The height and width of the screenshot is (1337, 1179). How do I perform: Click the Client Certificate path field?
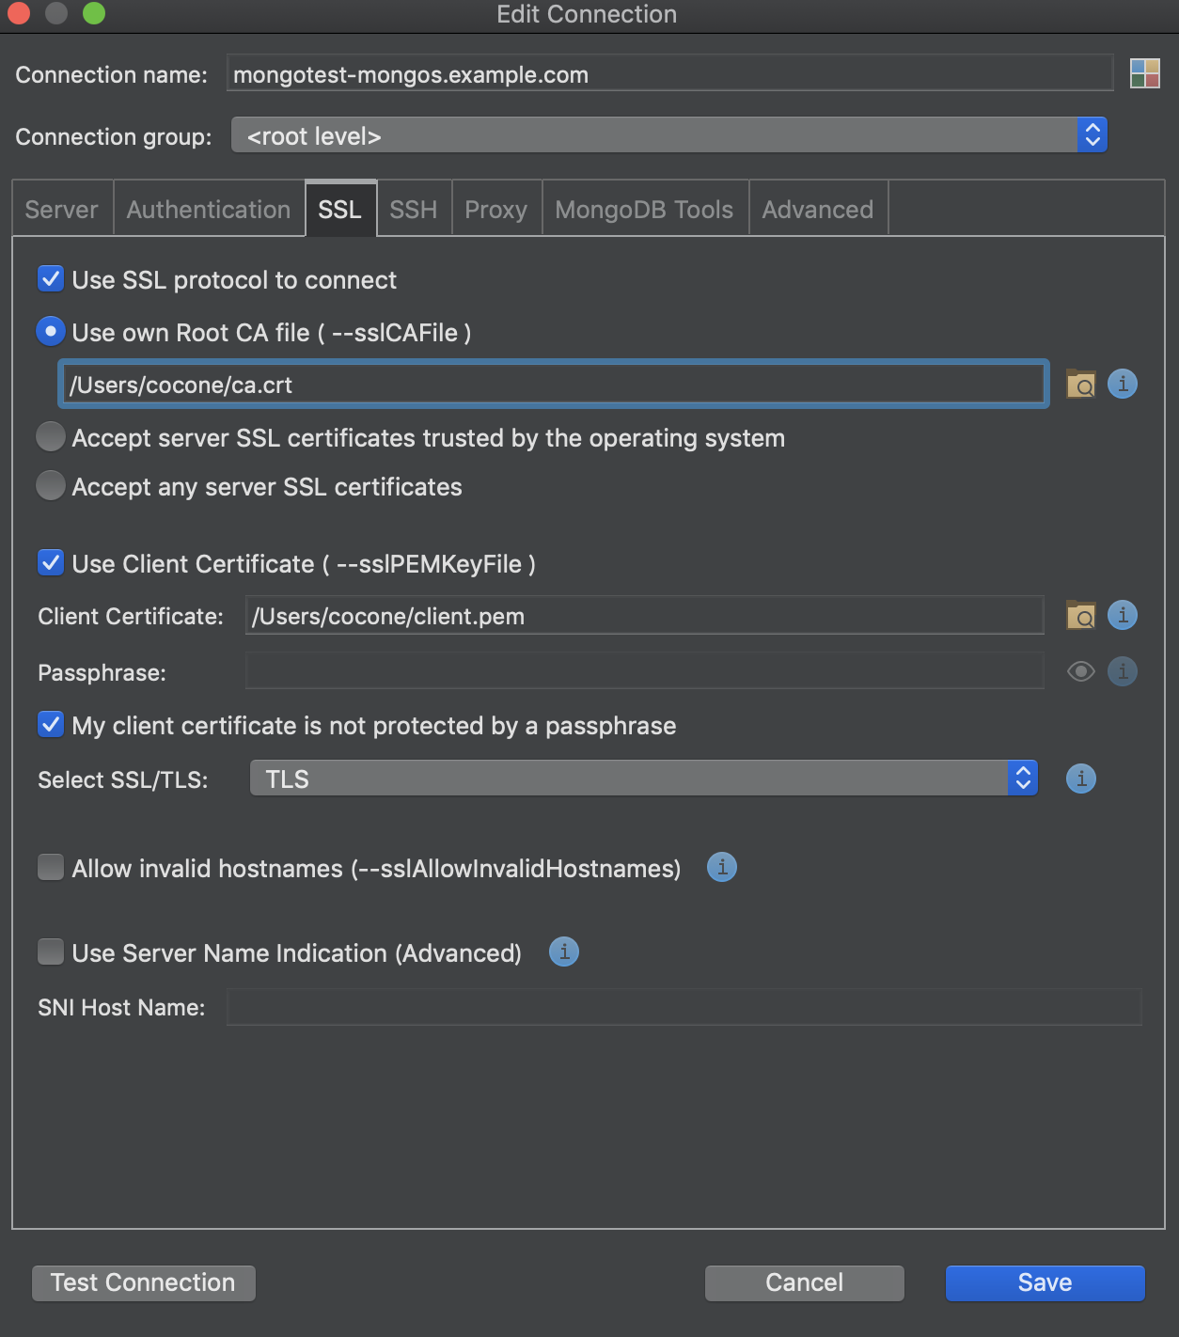[645, 615]
